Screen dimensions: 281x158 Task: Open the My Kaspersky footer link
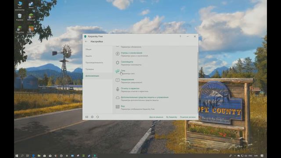[x=171, y=117]
